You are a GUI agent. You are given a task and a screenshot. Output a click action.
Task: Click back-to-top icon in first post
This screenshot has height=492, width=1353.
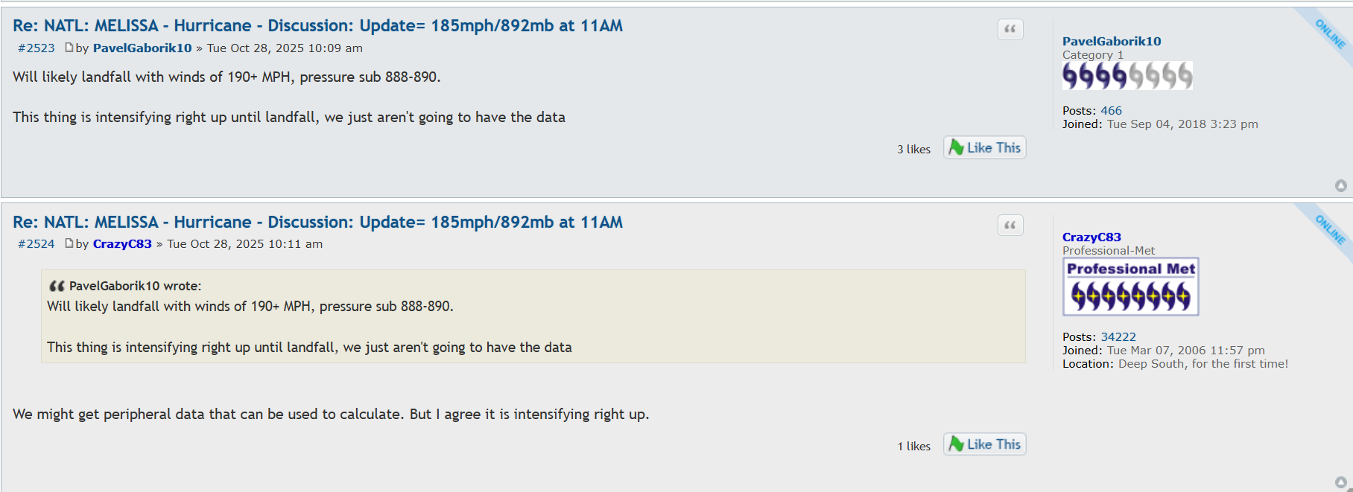coord(1340,185)
